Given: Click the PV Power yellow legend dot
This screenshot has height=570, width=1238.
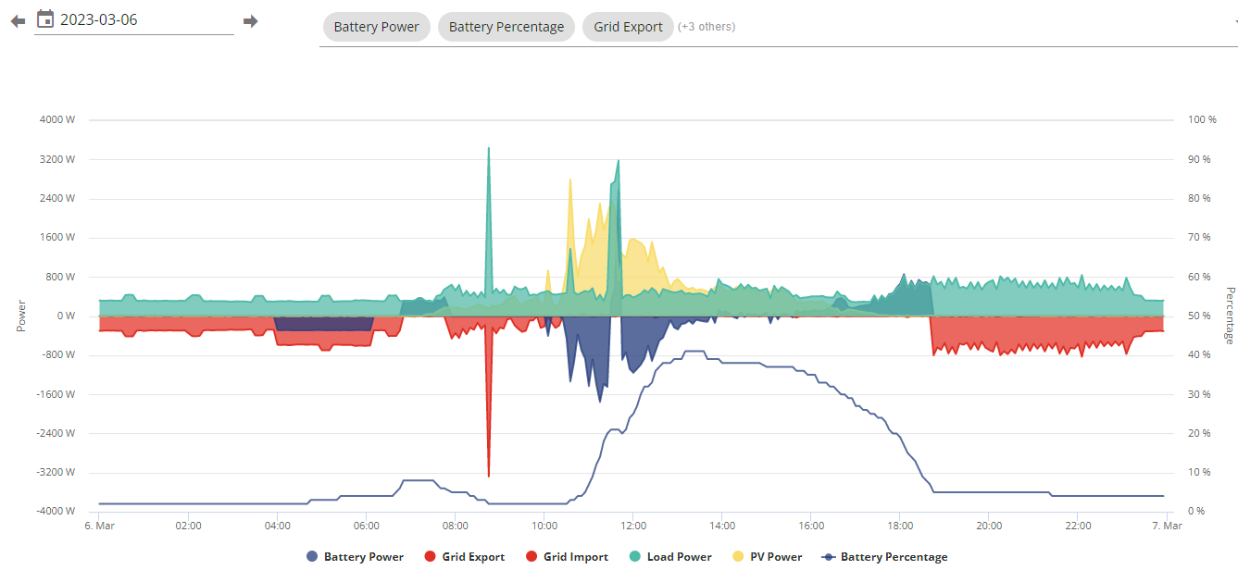Looking at the screenshot, I should point(737,557).
